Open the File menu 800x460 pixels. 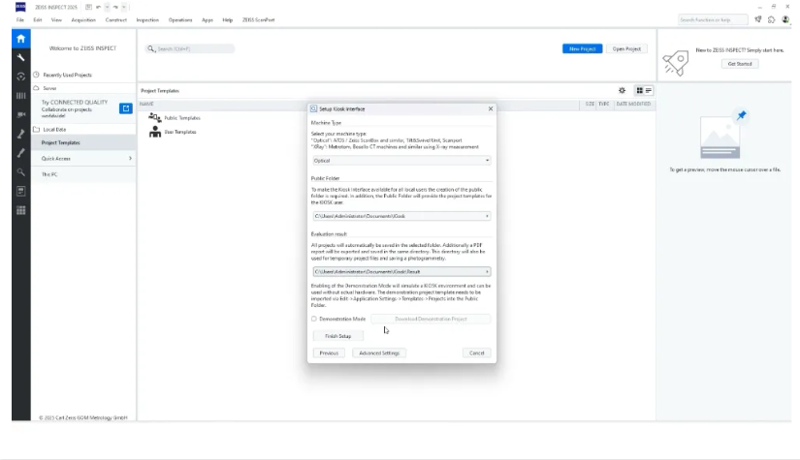pyautogui.click(x=20, y=20)
